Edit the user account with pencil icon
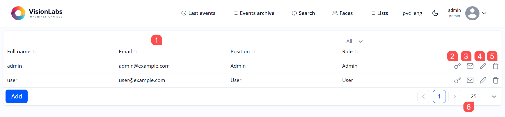This screenshot has height=117, width=505. coord(483,80)
